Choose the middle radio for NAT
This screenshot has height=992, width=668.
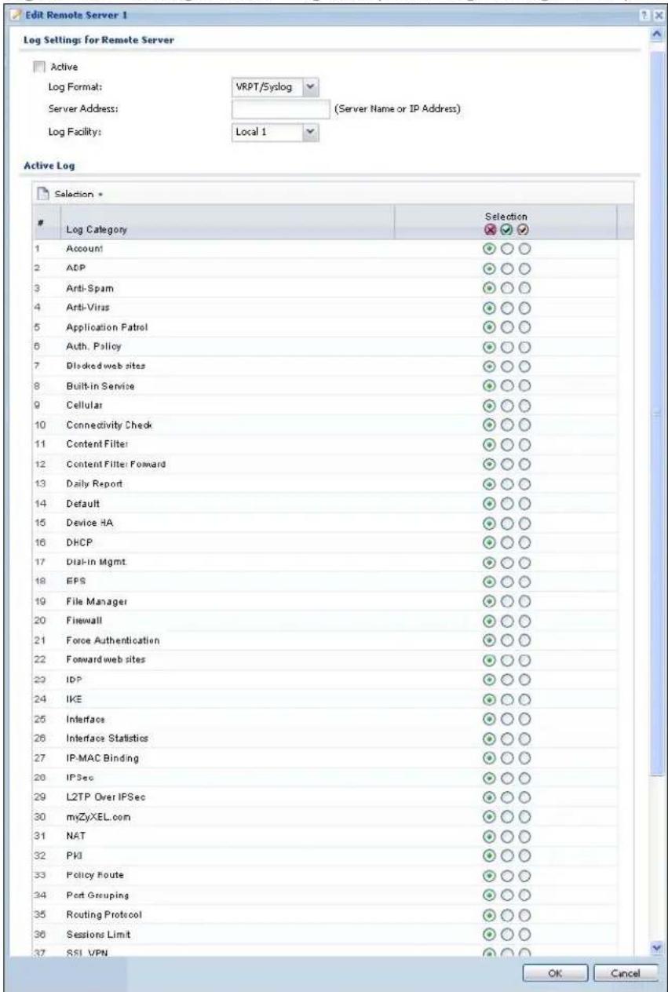click(509, 837)
